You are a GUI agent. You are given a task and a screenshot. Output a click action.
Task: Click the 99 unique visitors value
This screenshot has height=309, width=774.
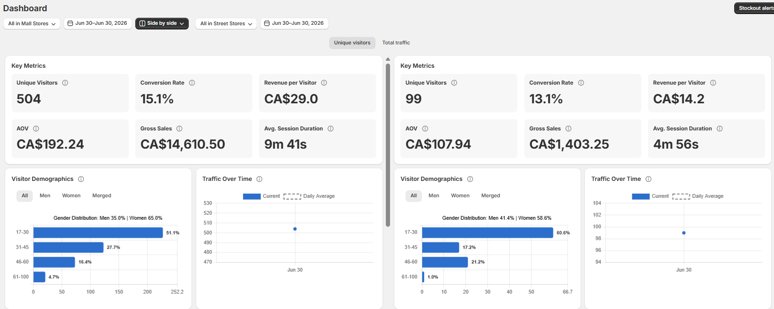click(413, 99)
